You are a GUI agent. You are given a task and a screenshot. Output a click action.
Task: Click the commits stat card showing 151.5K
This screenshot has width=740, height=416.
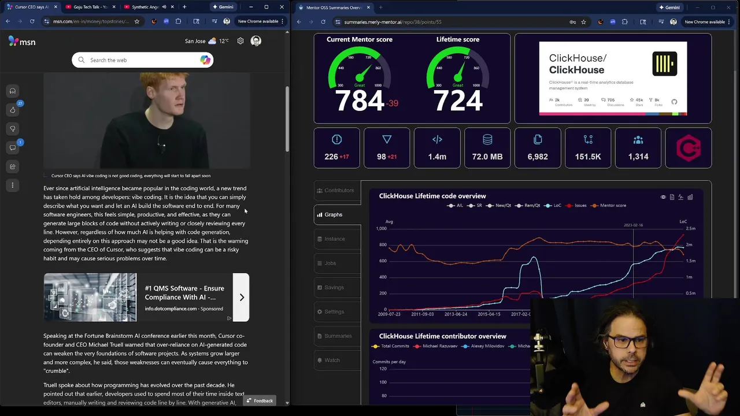pyautogui.click(x=588, y=148)
